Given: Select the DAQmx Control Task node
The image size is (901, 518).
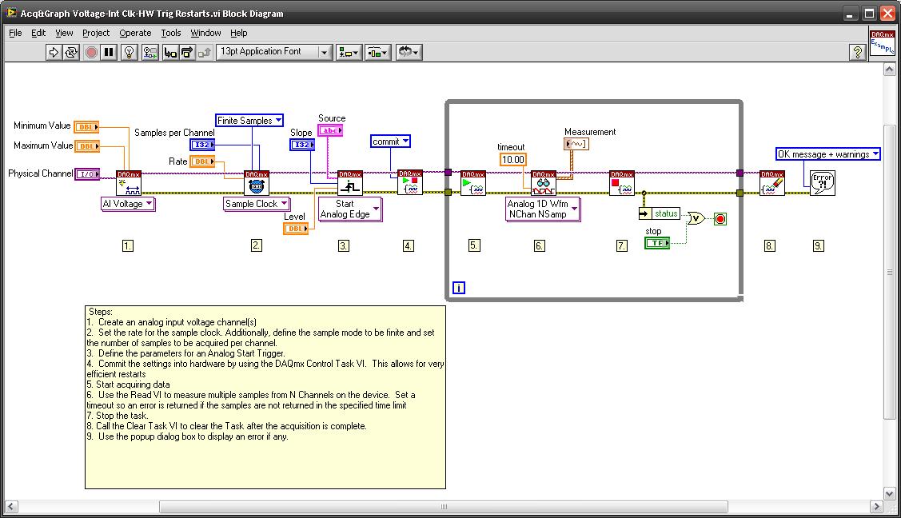Looking at the screenshot, I should 410,182.
